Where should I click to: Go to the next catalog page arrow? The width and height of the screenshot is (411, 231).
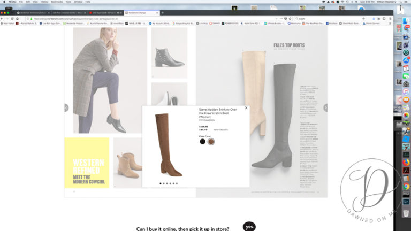[x=325, y=107]
